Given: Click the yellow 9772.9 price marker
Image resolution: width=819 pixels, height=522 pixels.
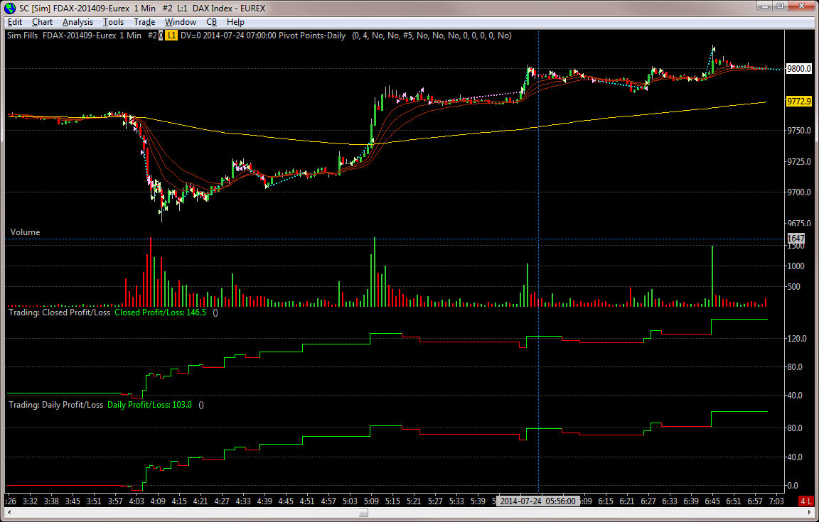Looking at the screenshot, I should tap(799, 102).
